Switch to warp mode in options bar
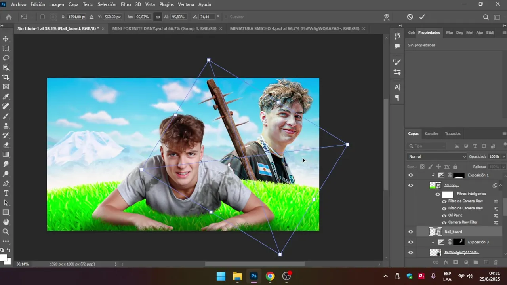The height and width of the screenshot is (285, 507). pyautogui.click(x=387, y=17)
